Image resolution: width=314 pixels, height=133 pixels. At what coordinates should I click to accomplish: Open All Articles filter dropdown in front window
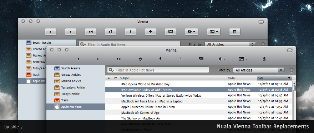(259, 70)
